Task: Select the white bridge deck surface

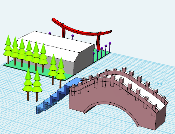Action: pos(138,89)
